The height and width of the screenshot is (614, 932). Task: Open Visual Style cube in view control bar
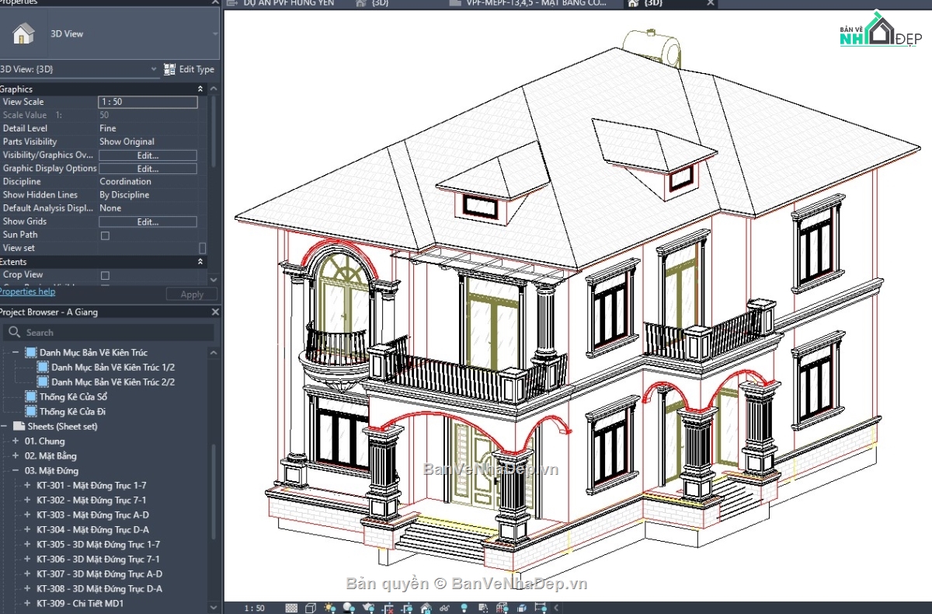pyautogui.click(x=310, y=608)
